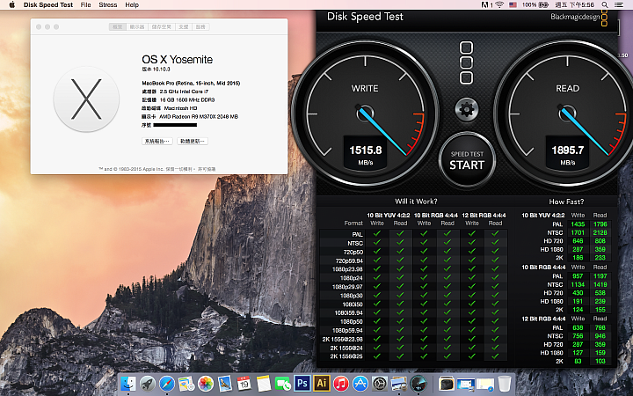Viewport: 633px width, 396px height.
Task: Click the 1435 PAL write value
Action: (578, 224)
